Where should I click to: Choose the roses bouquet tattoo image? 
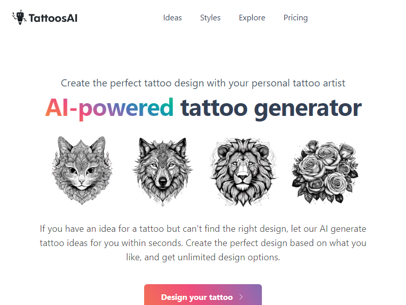point(324,170)
